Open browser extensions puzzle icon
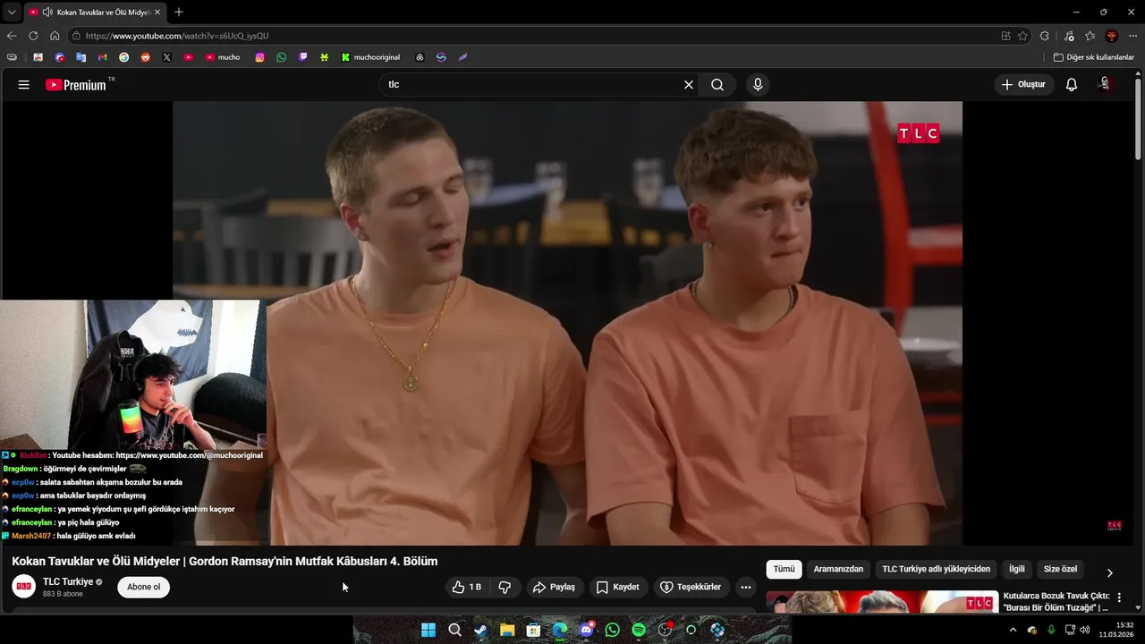Screen dimensions: 1145x644 pos(1045,36)
